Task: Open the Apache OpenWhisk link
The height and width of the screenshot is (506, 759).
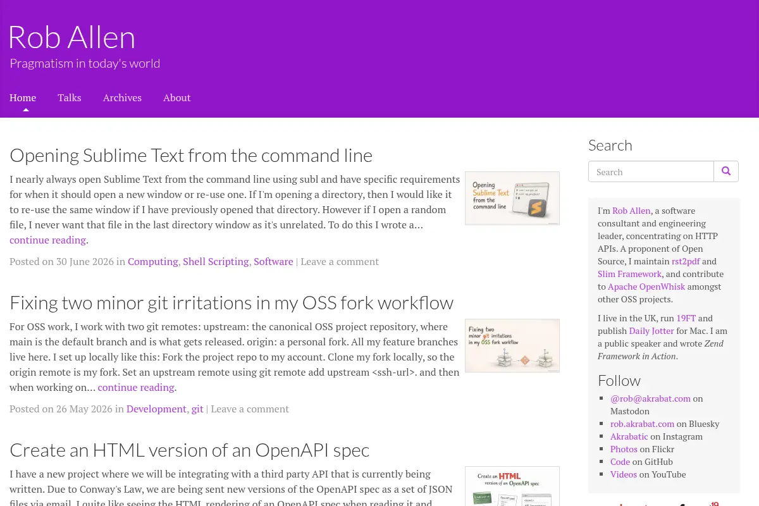Action: pos(646,287)
